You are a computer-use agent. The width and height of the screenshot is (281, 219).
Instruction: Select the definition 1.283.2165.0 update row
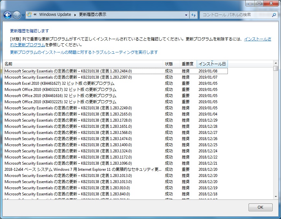point(116,114)
